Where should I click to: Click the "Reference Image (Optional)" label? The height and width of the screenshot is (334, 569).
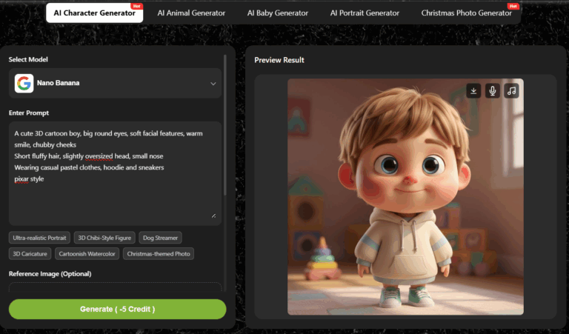coord(50,274)
